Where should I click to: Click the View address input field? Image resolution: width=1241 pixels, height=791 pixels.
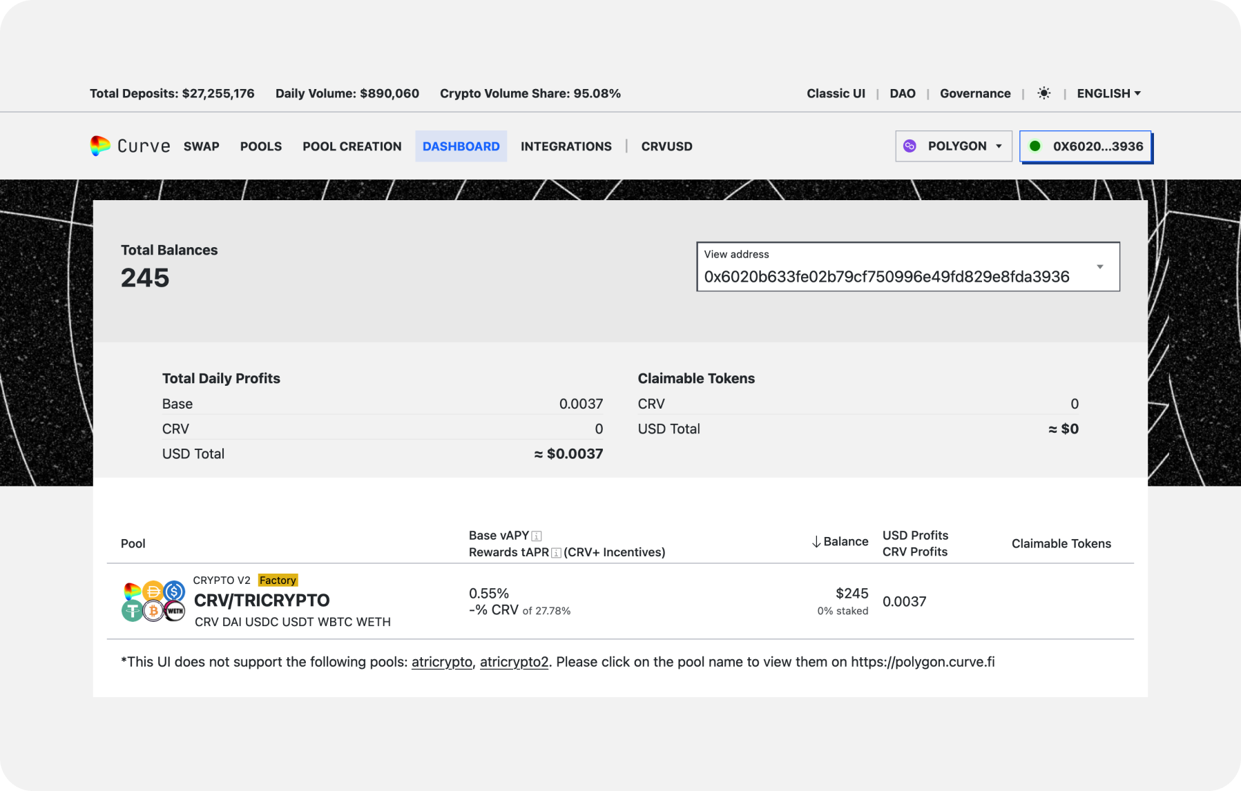(x=908, y=266)
